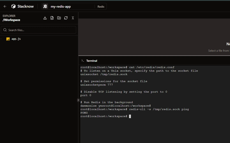Click the my-redis-app project name
Image resolution: width=230 pixels, height=143 pixels.
pos(61,6)
